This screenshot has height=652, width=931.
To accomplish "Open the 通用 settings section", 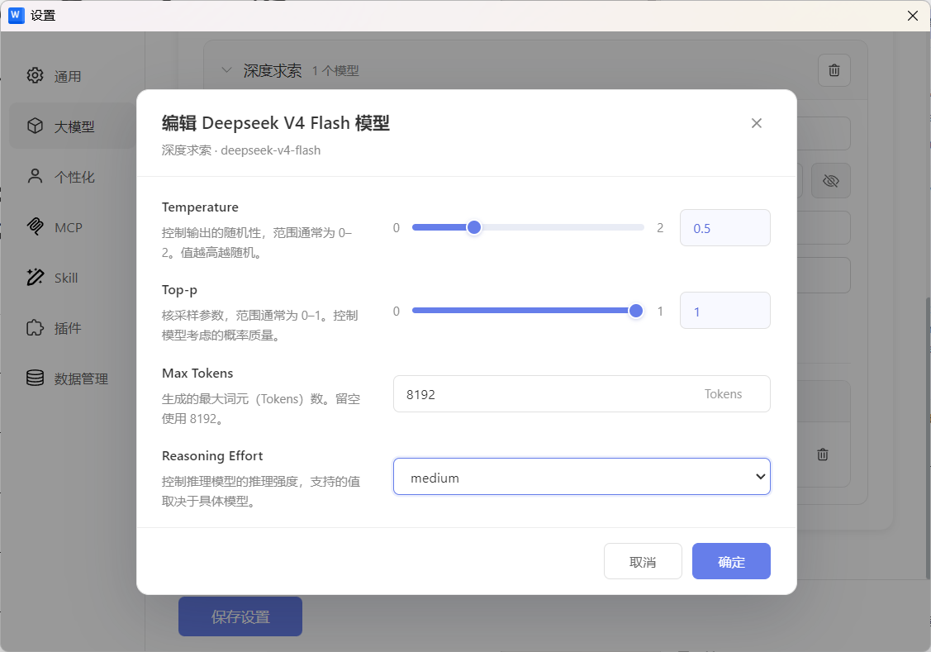I will (72, 76).
